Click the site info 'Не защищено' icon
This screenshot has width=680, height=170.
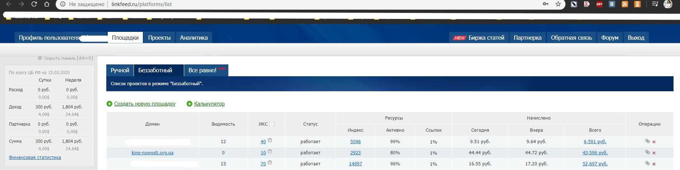(63, 4)
